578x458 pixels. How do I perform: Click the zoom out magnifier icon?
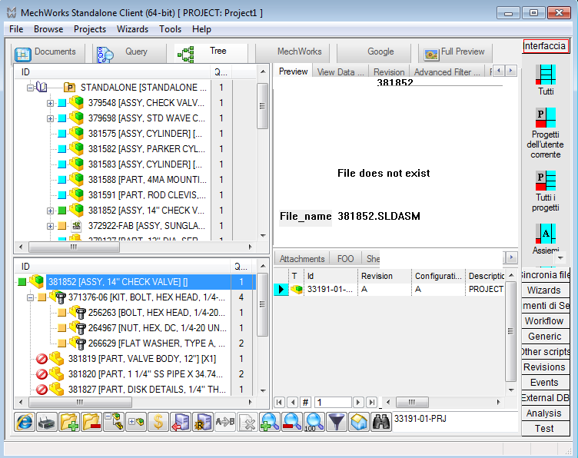tap(292, 422)
